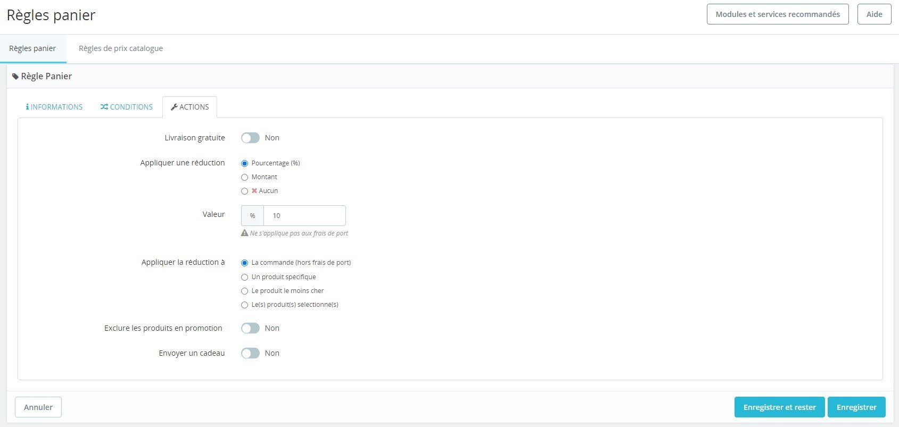
Task: Click the Annuler button
Action: click(38, 407)
